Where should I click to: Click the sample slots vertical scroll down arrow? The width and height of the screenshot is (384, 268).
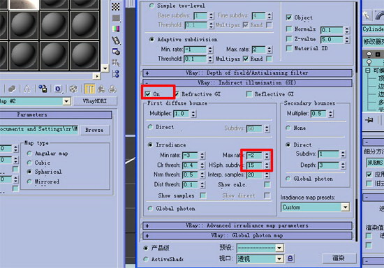[x=105, y=68]
